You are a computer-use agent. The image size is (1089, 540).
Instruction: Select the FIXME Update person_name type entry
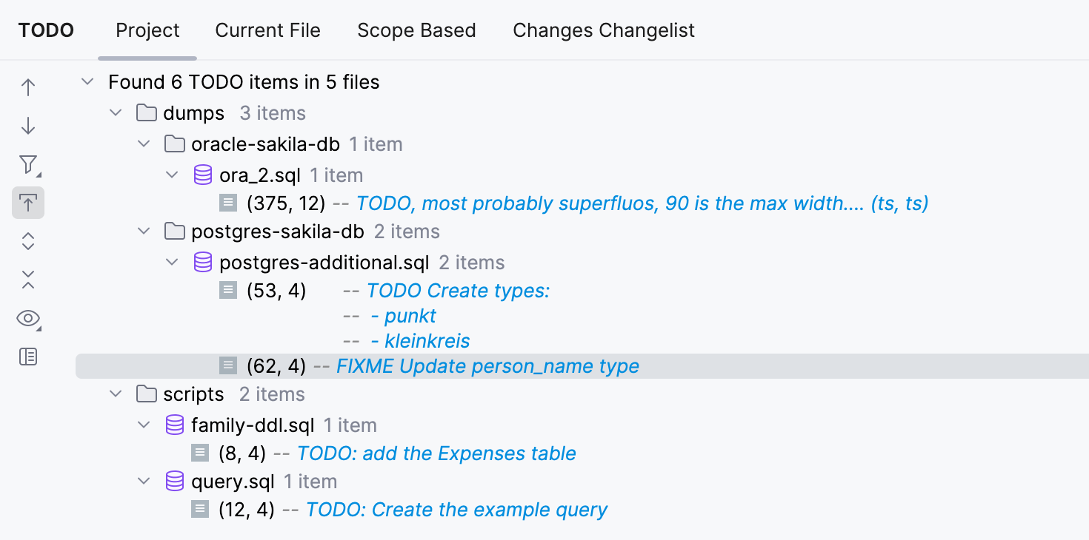click(x=489, y=365)
